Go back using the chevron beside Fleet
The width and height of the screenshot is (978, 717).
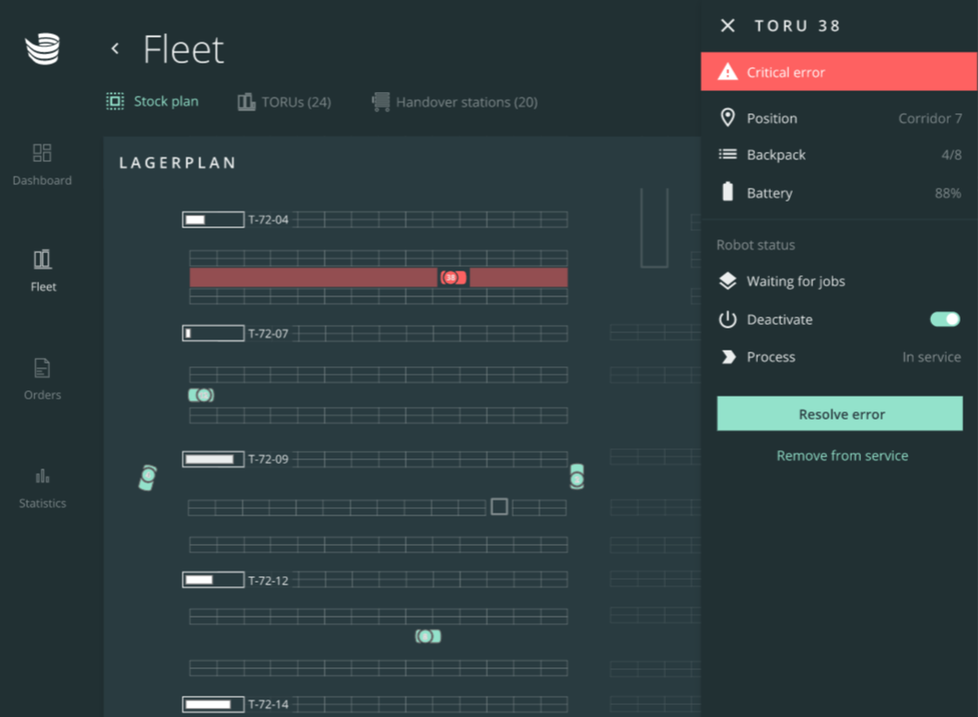coord(115,49)
